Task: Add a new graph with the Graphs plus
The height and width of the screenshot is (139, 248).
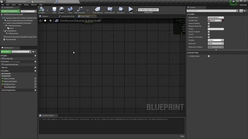Action: 35,56
